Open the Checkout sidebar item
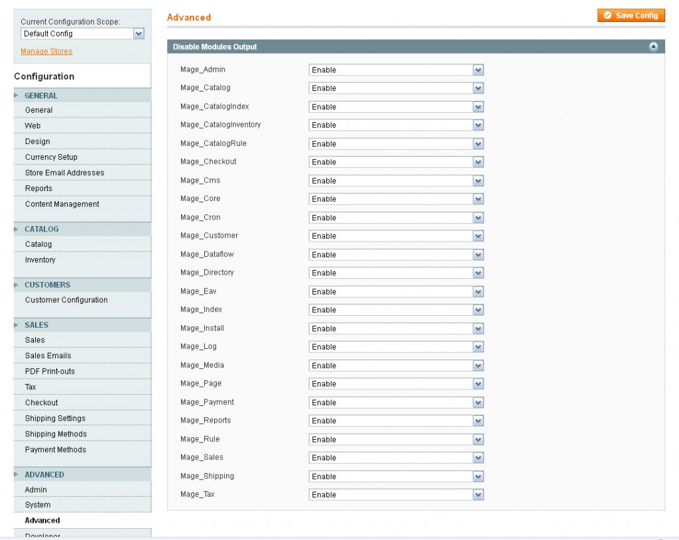Viewport: 679px width, 540px height. coord(82,402)
